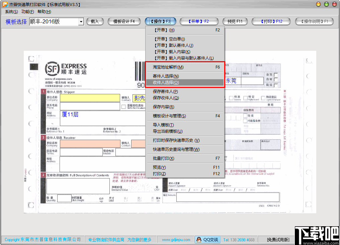Screen dimensions: 340x245
Task: Click the contact field showing 彭先
Action: 139,98
